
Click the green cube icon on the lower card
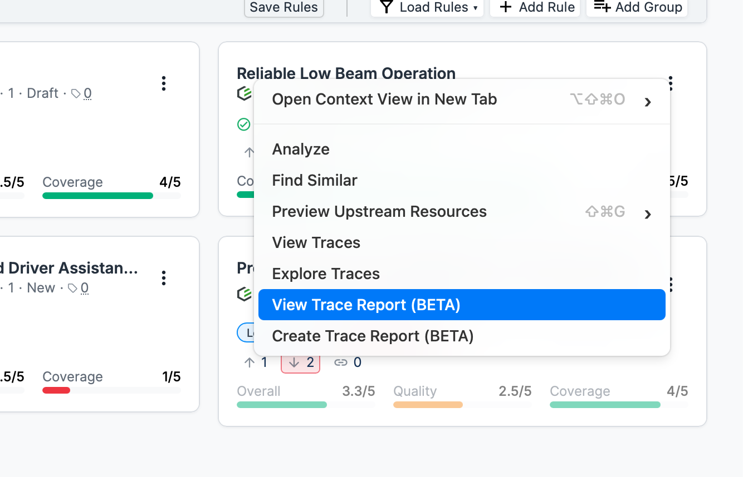(x=244, y=294)
